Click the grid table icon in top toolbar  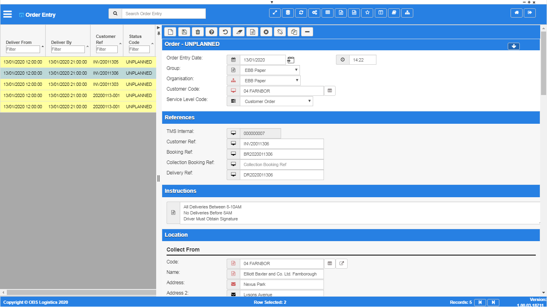coord(328,13)
